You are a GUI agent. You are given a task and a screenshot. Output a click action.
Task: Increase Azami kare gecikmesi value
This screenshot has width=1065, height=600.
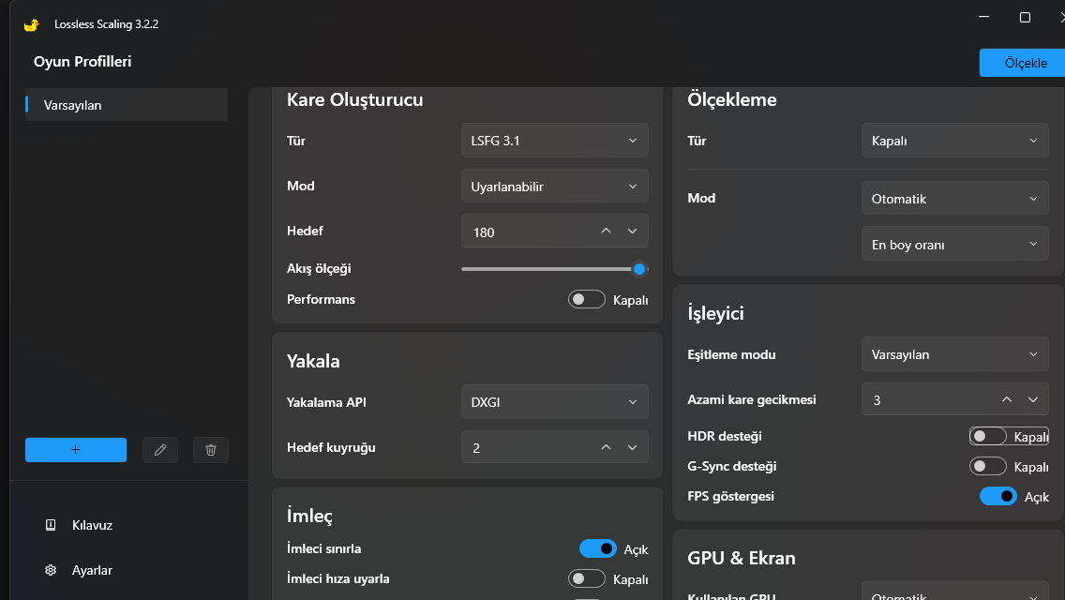point(1007,399)
